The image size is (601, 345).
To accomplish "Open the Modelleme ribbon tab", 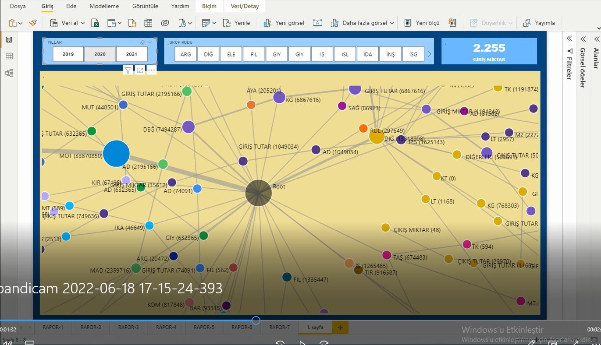I will 104,6.
